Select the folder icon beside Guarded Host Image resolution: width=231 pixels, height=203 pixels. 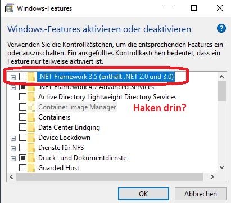coord(31,167)
